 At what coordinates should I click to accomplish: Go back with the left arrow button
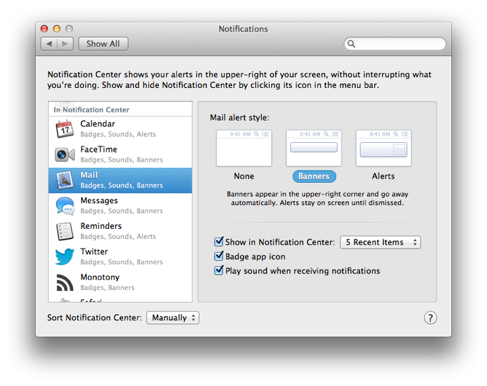(x=49, y=43)
